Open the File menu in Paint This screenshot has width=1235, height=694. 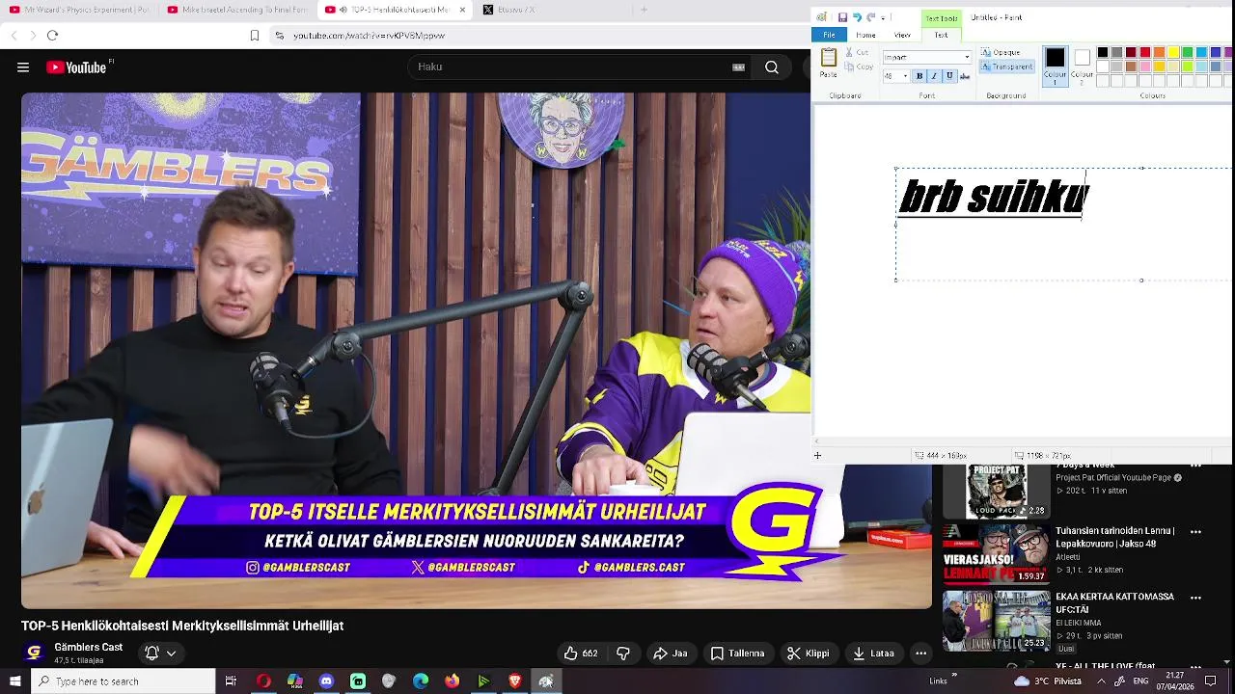click(x=829, y=35)
